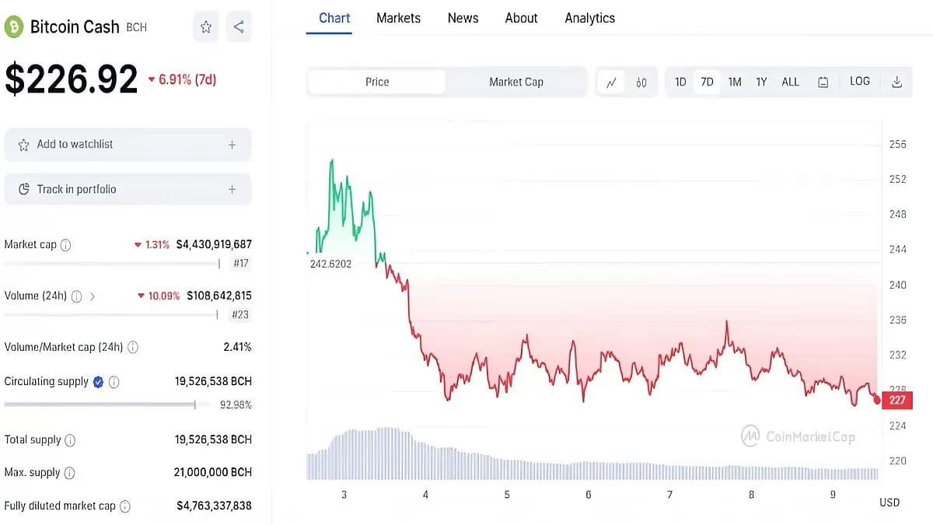The height and width of the screenshot is (525, 933).
Task: Expand the Volume (24h) details chevron
Action: 93,296
